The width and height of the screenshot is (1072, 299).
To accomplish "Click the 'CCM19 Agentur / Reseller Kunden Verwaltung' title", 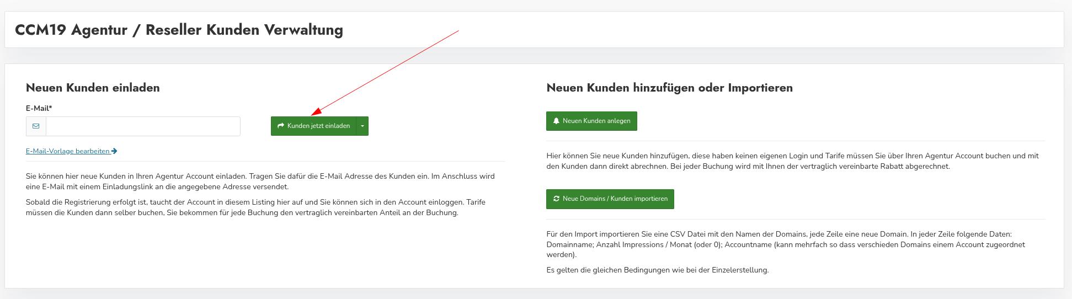I will coord(179,30).
